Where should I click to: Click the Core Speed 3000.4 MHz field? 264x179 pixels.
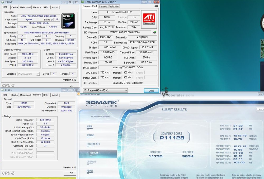(x=28, y=54)
